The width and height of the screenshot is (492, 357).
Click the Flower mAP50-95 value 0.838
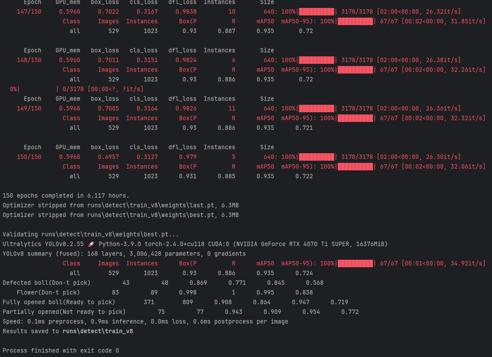click(304, 293)
